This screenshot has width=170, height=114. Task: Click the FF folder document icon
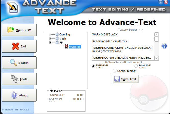tap(57, 42)
